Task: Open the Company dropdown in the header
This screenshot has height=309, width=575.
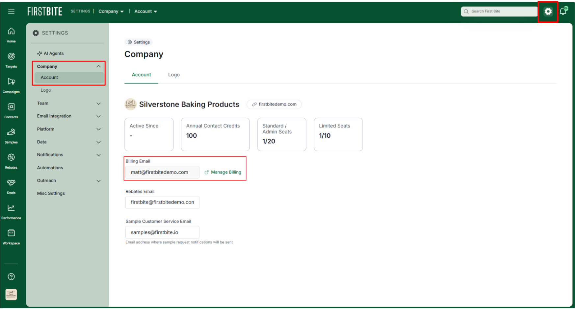Action: tap(111, 12)
